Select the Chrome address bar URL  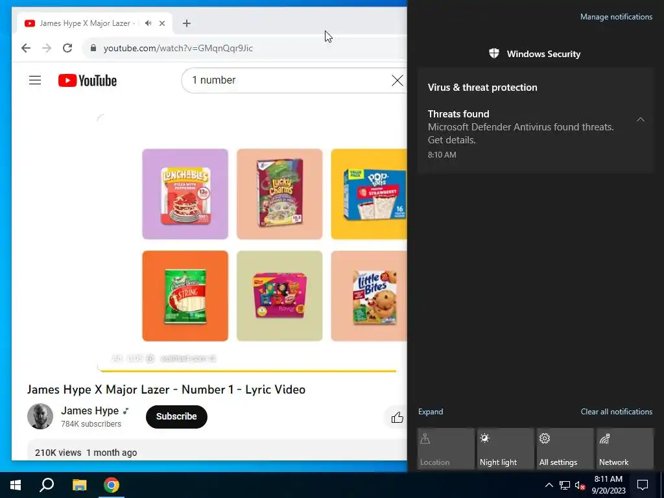point(178,48)
